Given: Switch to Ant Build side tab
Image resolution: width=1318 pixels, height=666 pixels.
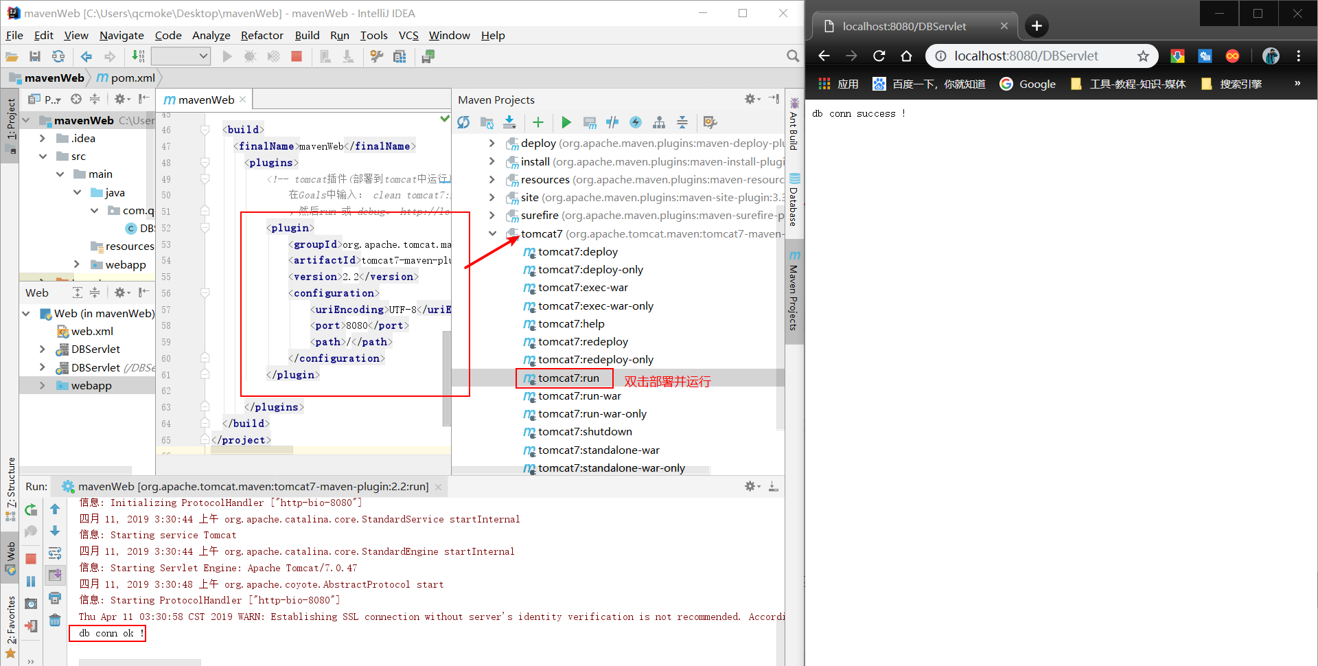Looking at the screenshot, I should (794, 124).
